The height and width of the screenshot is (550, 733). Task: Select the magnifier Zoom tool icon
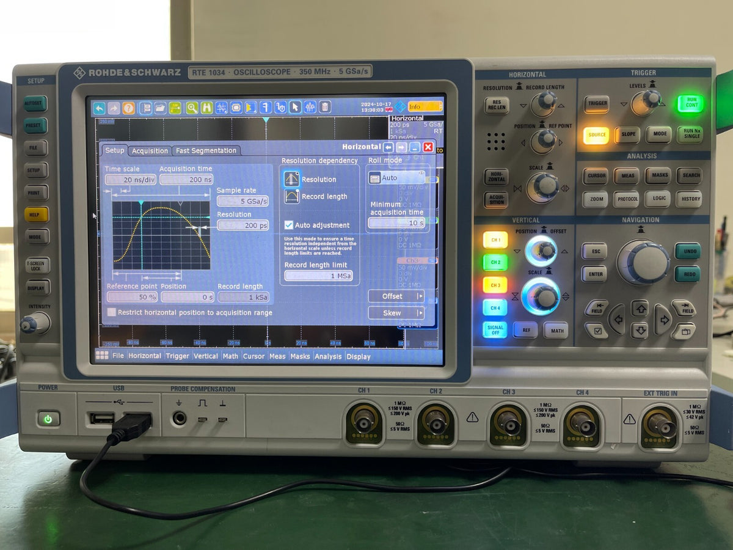192,108
